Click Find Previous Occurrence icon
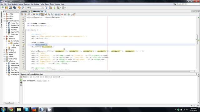200x112 pixels. (37, 15)
